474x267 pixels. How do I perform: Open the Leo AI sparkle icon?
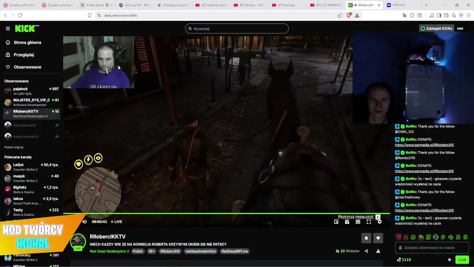pyautogui.click(x=454, y=15)
